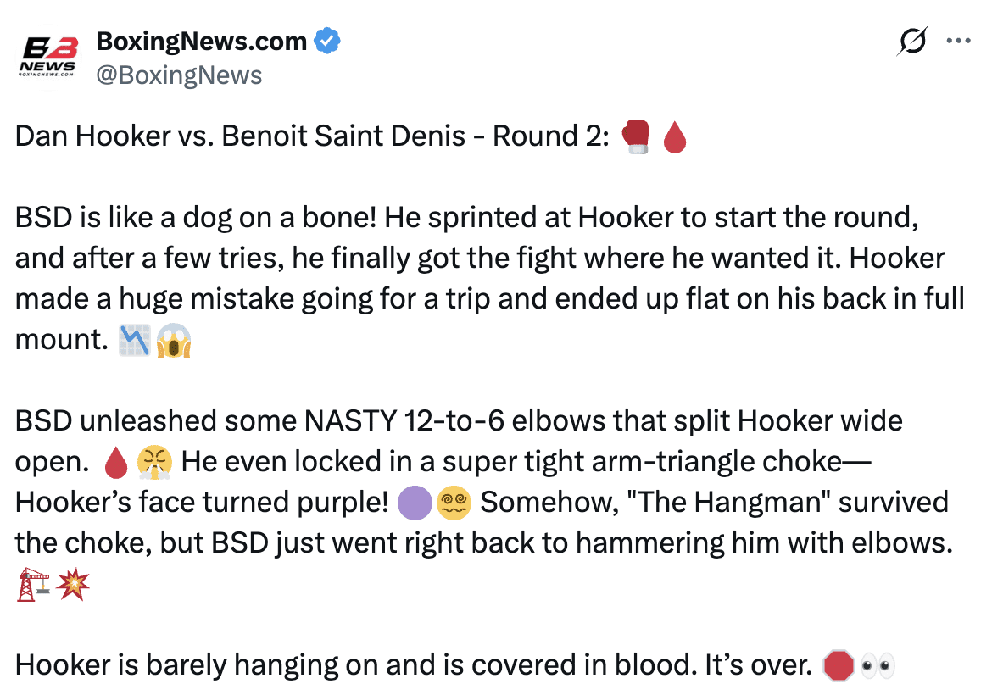This screenshot has width=992, height=695.
Task: Open the three-dot More options menu
Action: [958, 41]
